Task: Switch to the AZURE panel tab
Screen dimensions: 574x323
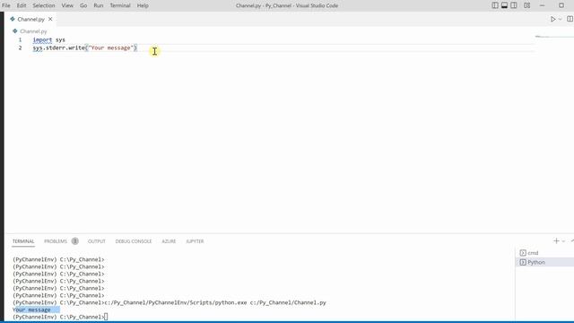Action: 169,241
